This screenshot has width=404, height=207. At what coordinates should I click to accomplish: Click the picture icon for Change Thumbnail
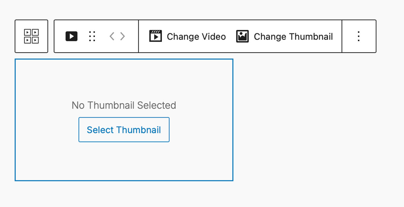[x=242, y=36]
